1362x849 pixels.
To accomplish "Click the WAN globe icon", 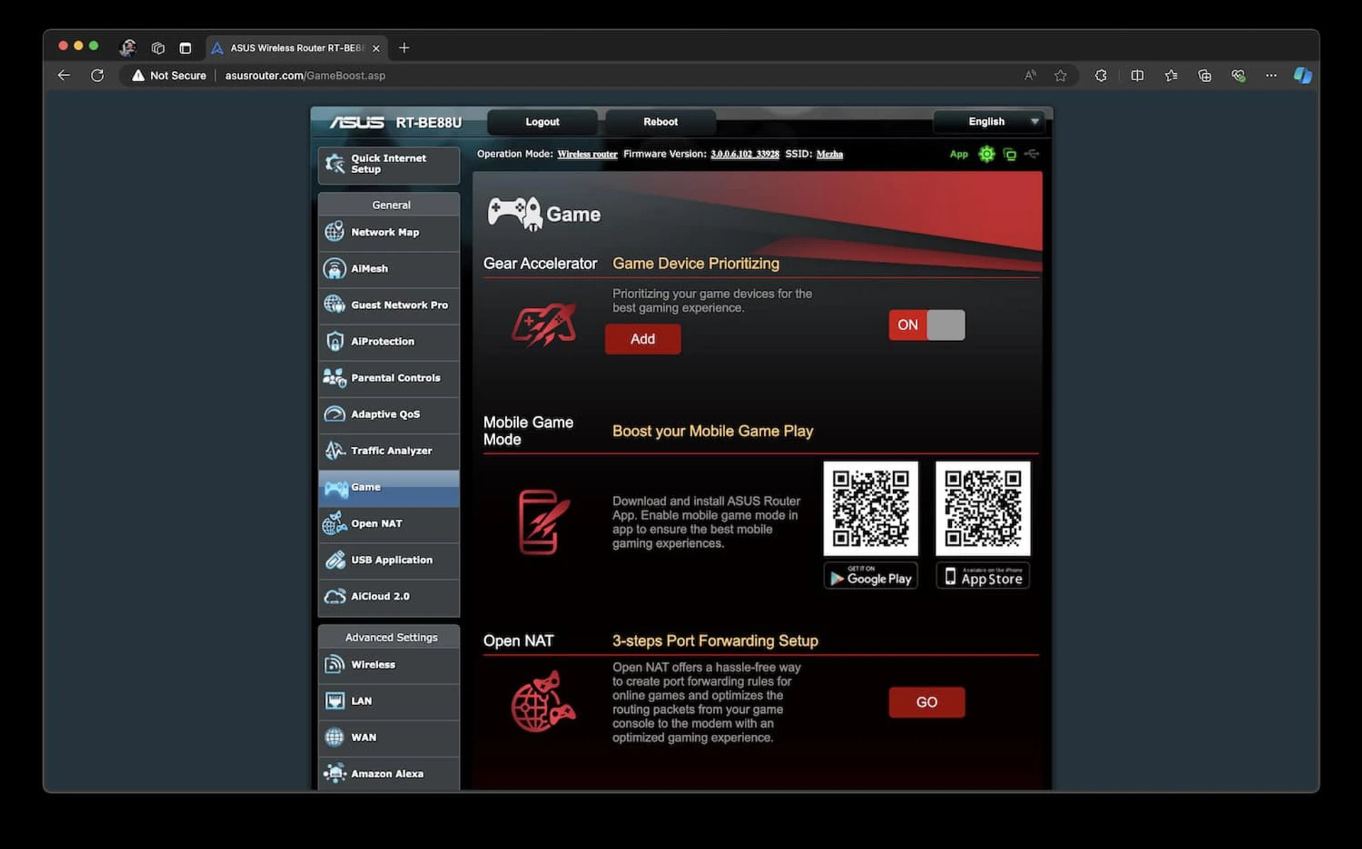I will point(334,737).
